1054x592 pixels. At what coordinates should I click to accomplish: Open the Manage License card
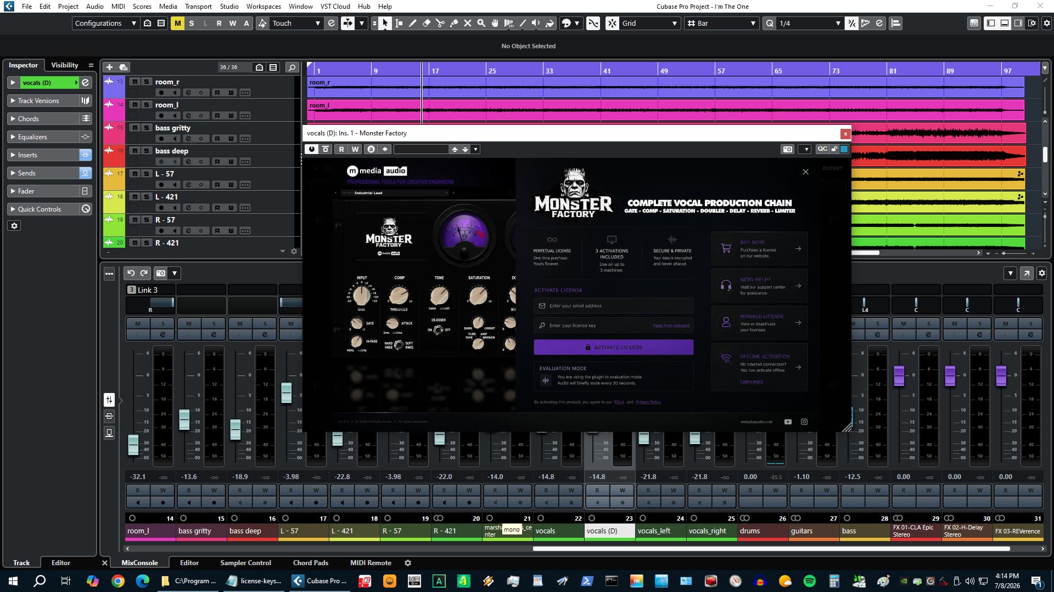[759, 323]
